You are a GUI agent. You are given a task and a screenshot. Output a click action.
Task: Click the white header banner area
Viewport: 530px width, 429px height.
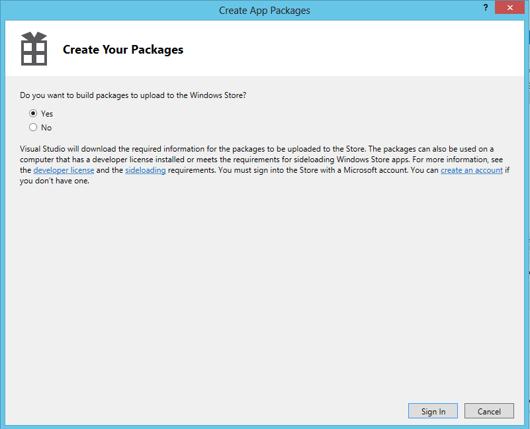(x=264, y=48)
